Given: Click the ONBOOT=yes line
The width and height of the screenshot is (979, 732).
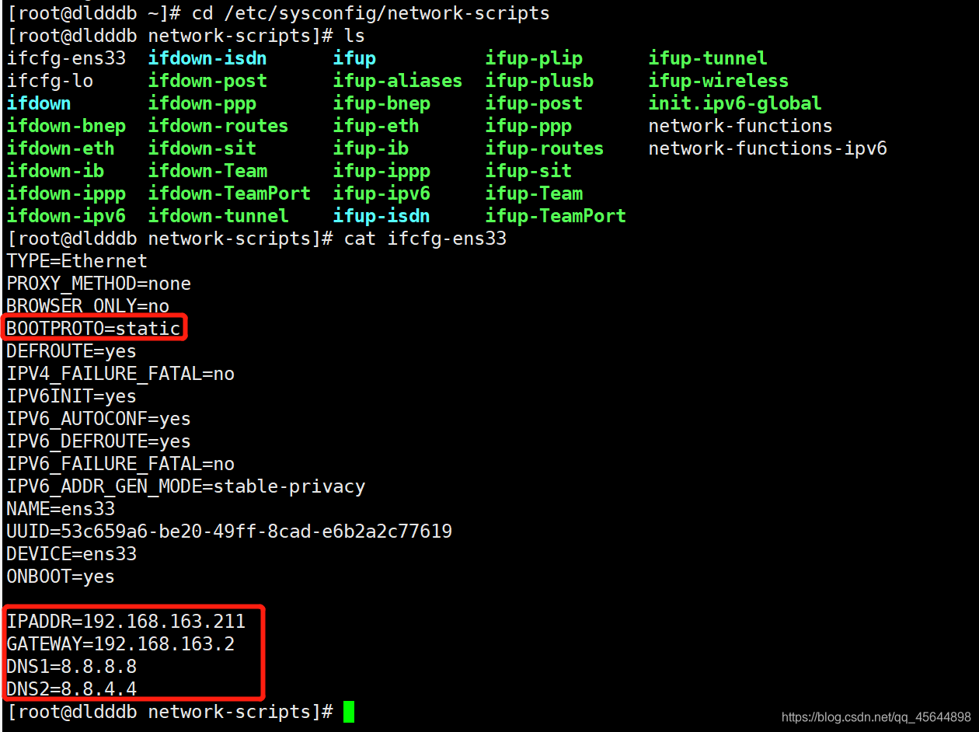Looking at the screenshot, I should pos(61,577).
